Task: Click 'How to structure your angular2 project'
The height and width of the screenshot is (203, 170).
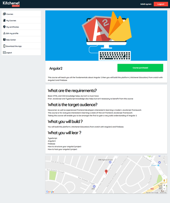Action: [x=64, y=146]
